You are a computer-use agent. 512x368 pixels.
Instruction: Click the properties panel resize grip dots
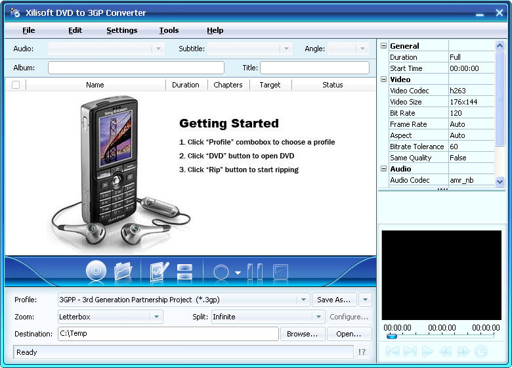click(442, 189)
